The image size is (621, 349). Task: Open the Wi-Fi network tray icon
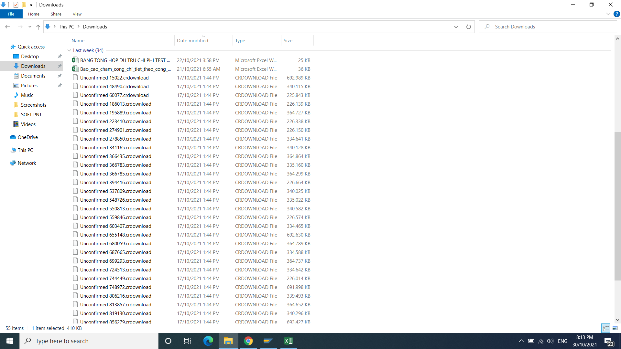[541, 341]
